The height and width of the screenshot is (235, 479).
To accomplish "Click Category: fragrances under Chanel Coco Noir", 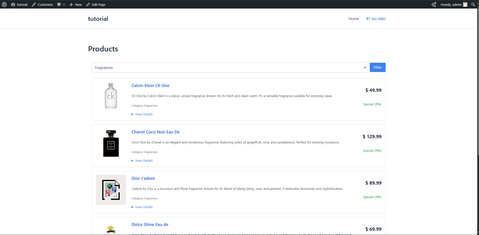I will tap(144, 152).
